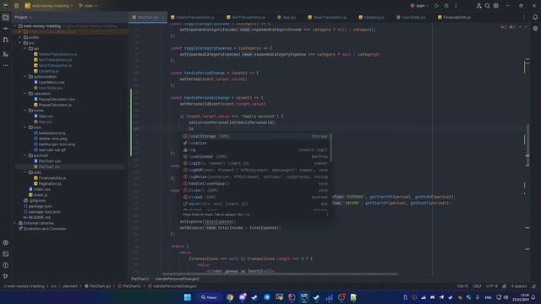541x304 pixels.
Task: Open the Services tool window icon
Action: [x=6, y=242]
